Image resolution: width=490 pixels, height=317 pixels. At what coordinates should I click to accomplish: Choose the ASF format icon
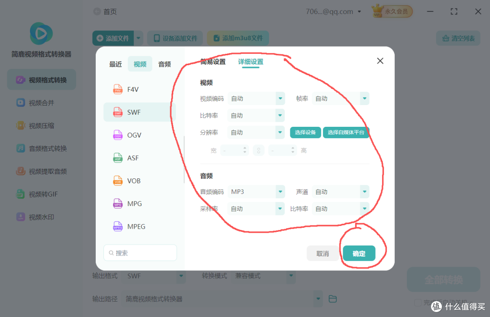click(x=118, y=158)
